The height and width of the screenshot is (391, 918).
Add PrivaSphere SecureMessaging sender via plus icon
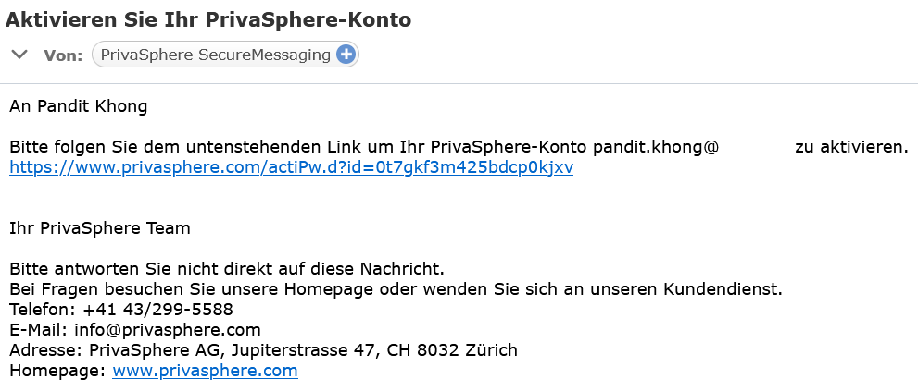pyautogui.click(x=346, y=55)
